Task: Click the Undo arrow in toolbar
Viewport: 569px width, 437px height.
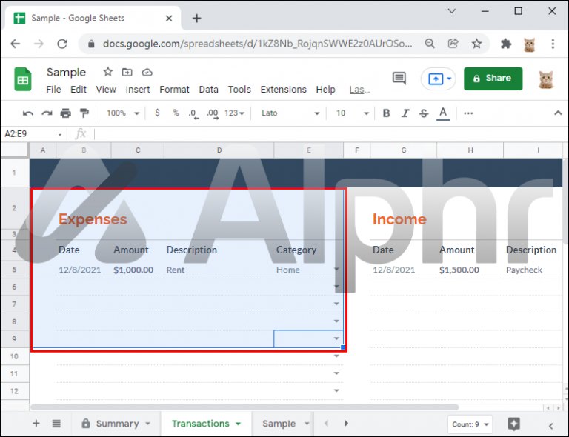Action: click(28, 113)
